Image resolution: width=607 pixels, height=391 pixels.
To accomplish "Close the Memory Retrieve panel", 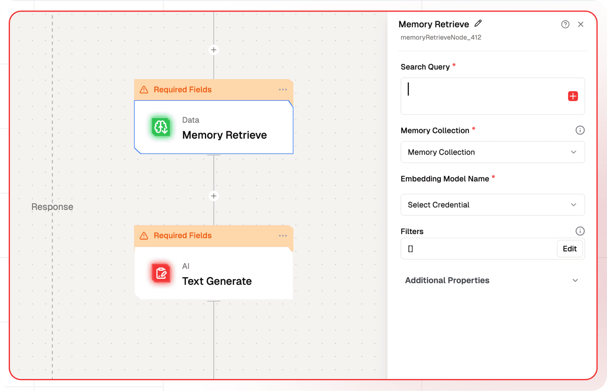I will point(580,24).
